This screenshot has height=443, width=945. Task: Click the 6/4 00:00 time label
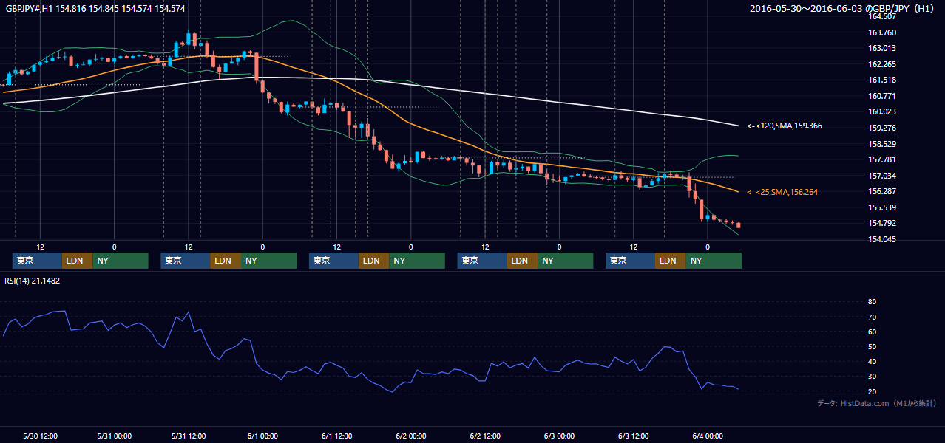click(x=708, y=436)
